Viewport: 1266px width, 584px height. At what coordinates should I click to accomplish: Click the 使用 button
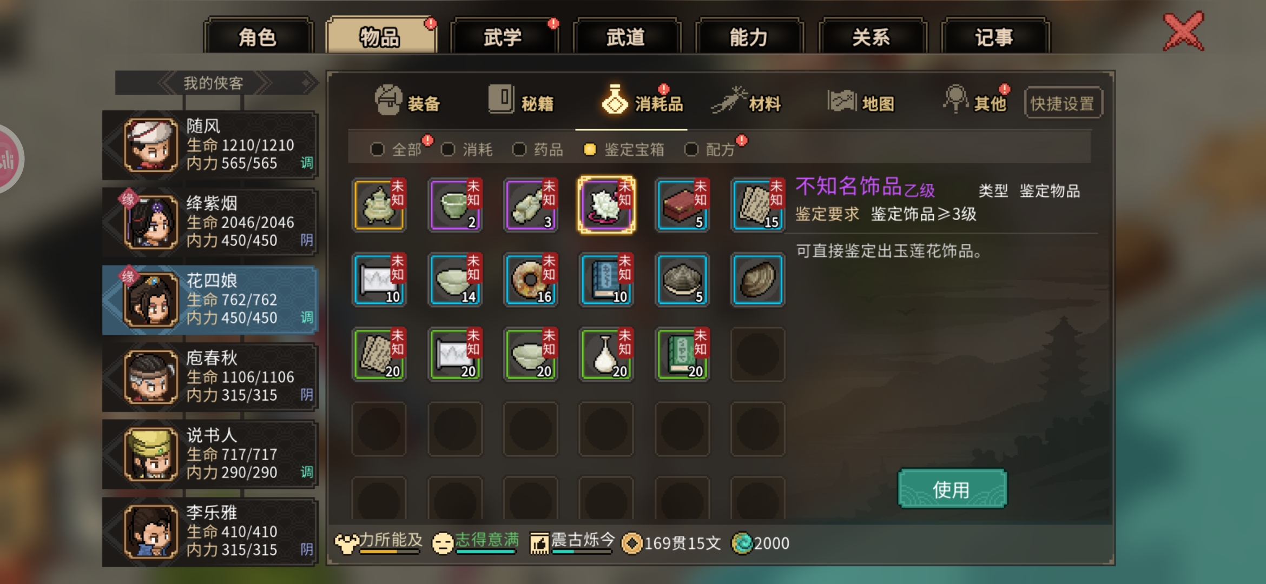[x=952, y=489]
